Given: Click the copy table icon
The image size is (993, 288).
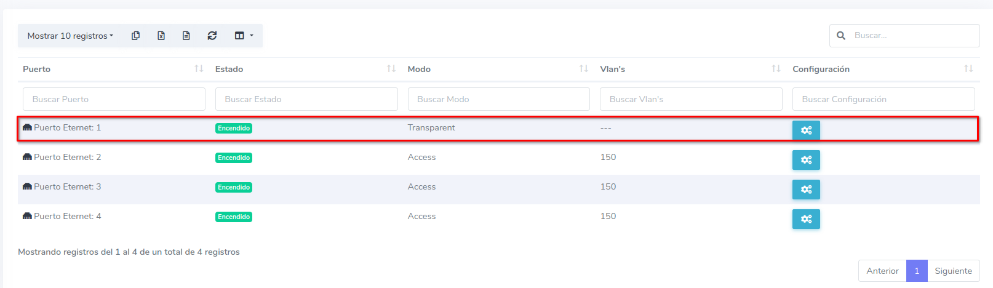Looking at the screenshot, I should coord(135,36).
